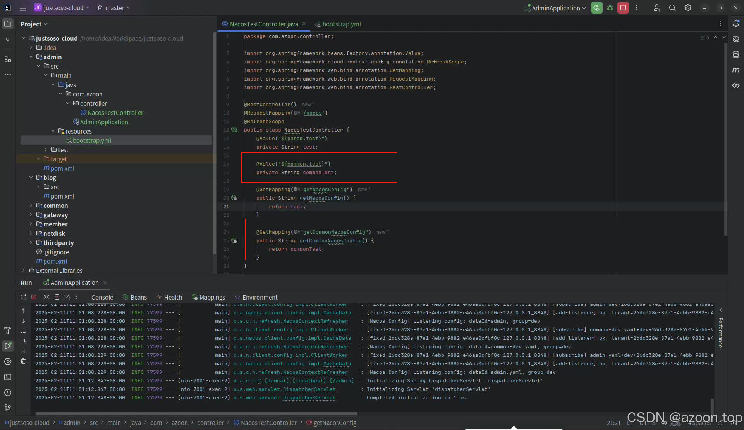Viewport: 744px width, 430px height.
Task: Open the Terminal tool window
Action: pyautogui.click(x=8, y=377)
